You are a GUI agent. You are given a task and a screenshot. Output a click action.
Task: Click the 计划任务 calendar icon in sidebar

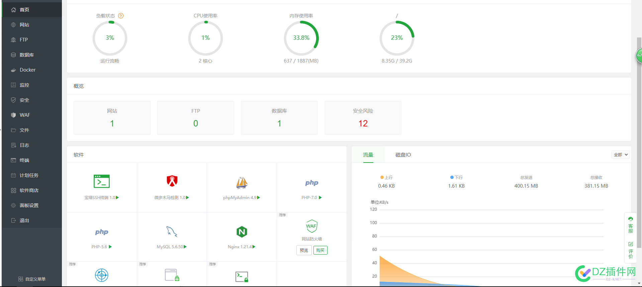pyautogui.click(x=13, y=175)
